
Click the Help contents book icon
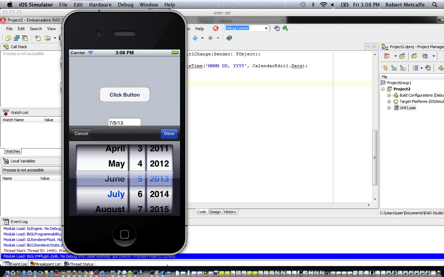pyautogui.click(x=229, y=38)
